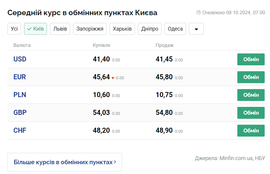
Task: Open the PLN currency link
Action: (20, 95)
